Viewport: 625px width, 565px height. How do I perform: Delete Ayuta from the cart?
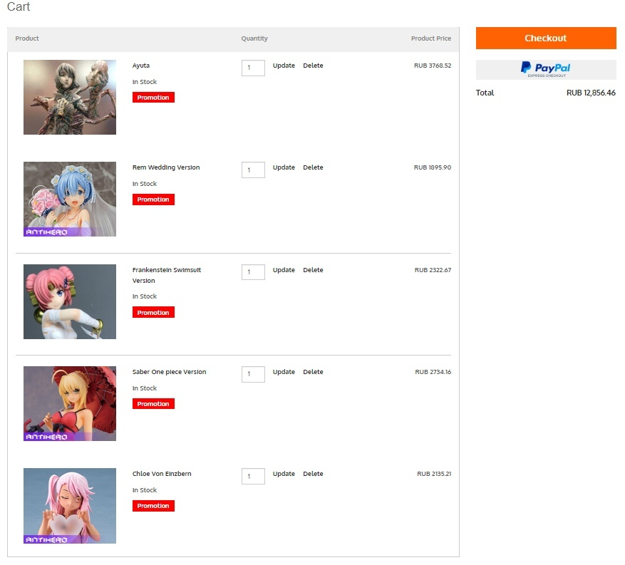coord(313,66)
